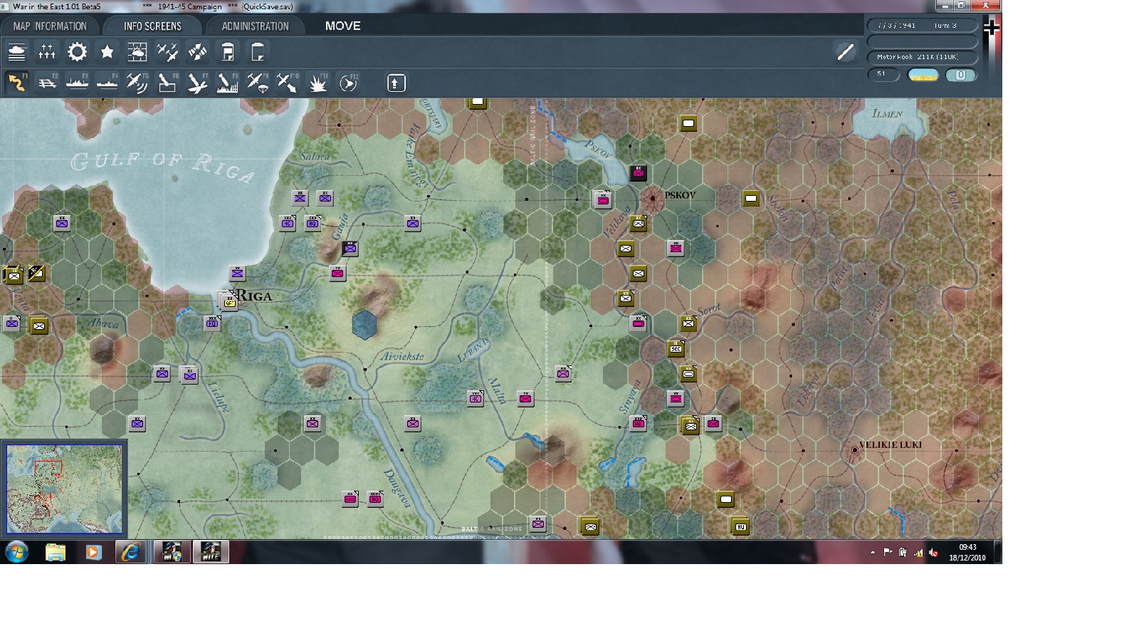The image size is (1139, 641).
Task: Click the F11 explosion mode icon
Action: tap(317, 83)
